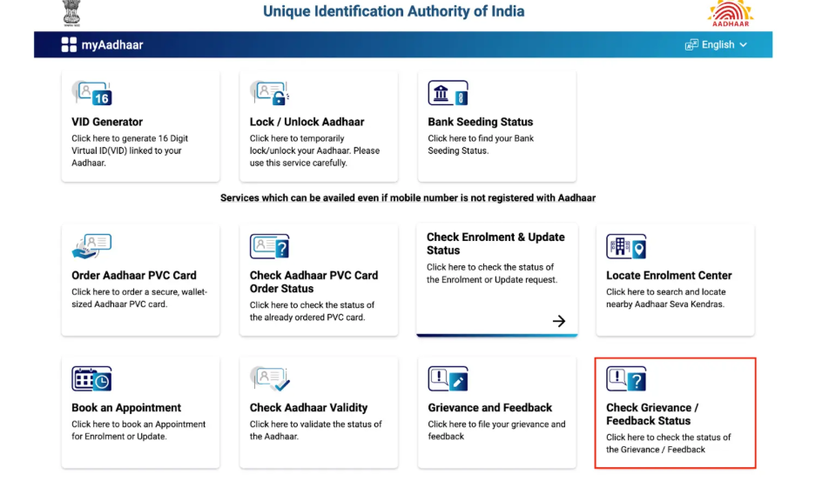The image size is (829, 494).
Task: Click the Check Aadhaar PVC Card Order Status icon
Action: coord(269,247)
